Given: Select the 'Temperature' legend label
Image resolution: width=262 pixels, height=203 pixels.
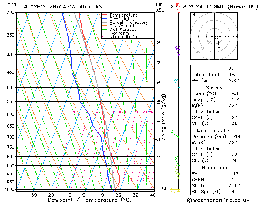Looking at the screenshot, I should [123, 15].
